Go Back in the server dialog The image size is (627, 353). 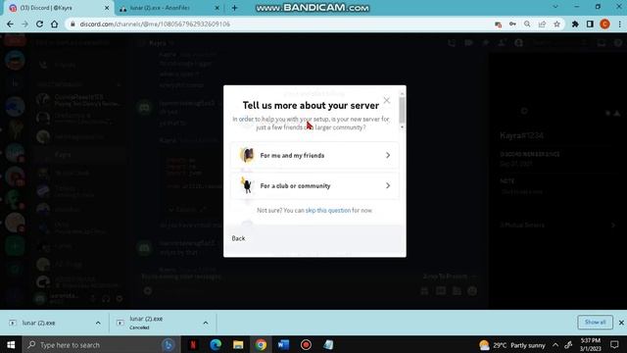(x=238, y=238)
